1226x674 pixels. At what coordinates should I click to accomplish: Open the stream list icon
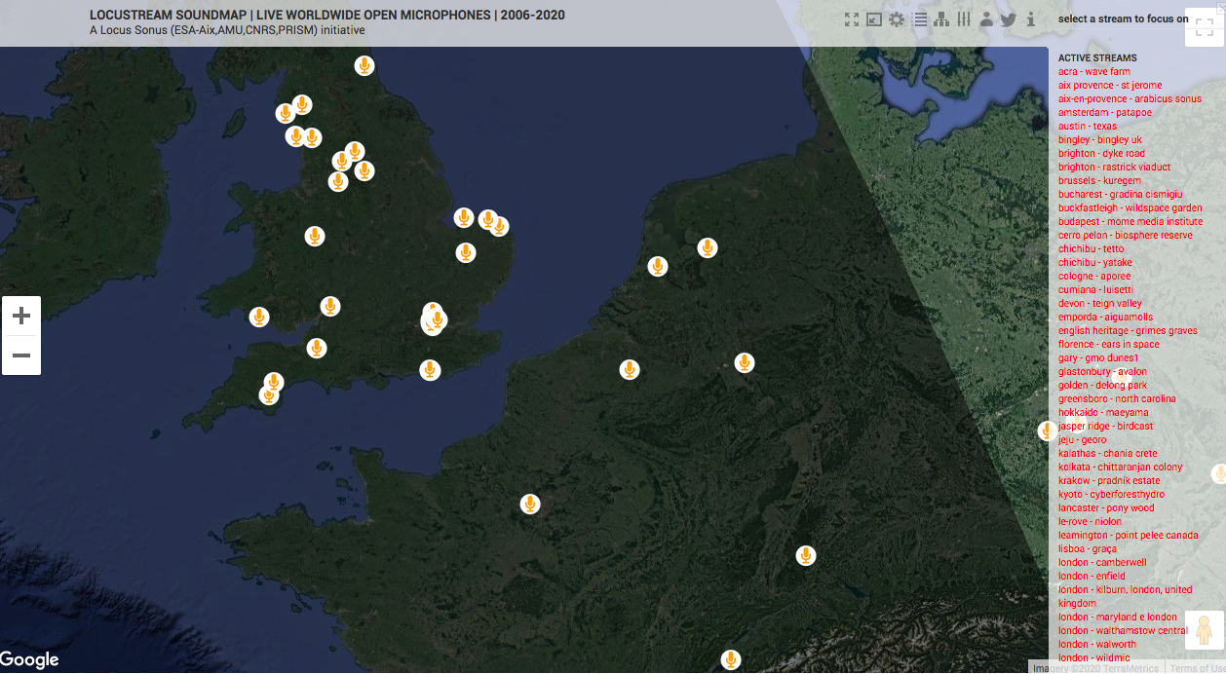coord(920,19)
